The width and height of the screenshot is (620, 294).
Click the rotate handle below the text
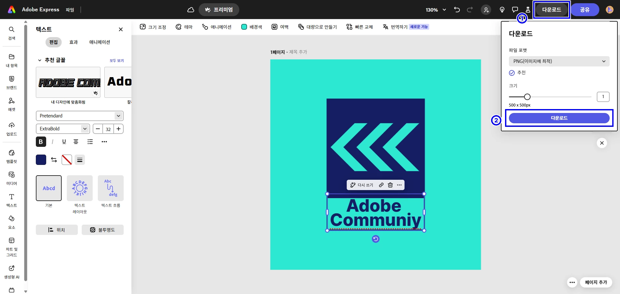click(376, 239)
